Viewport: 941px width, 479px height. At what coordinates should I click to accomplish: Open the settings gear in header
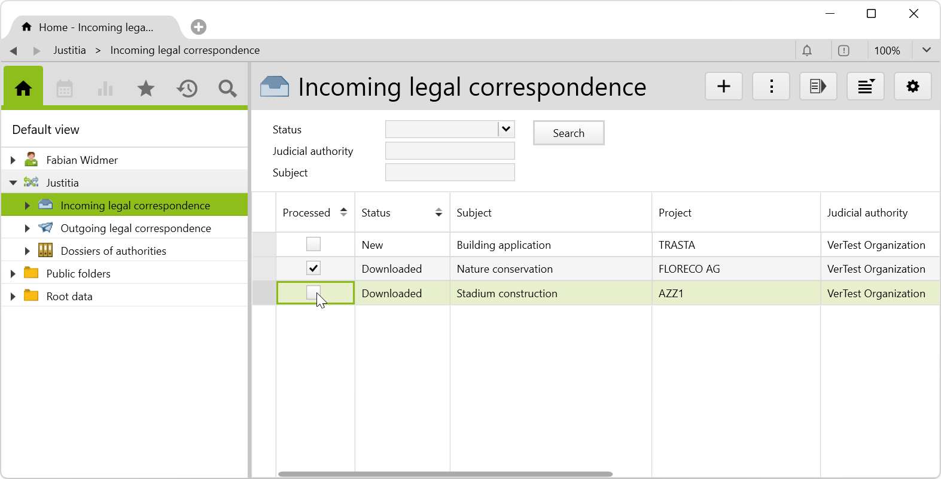coord(912,87)
